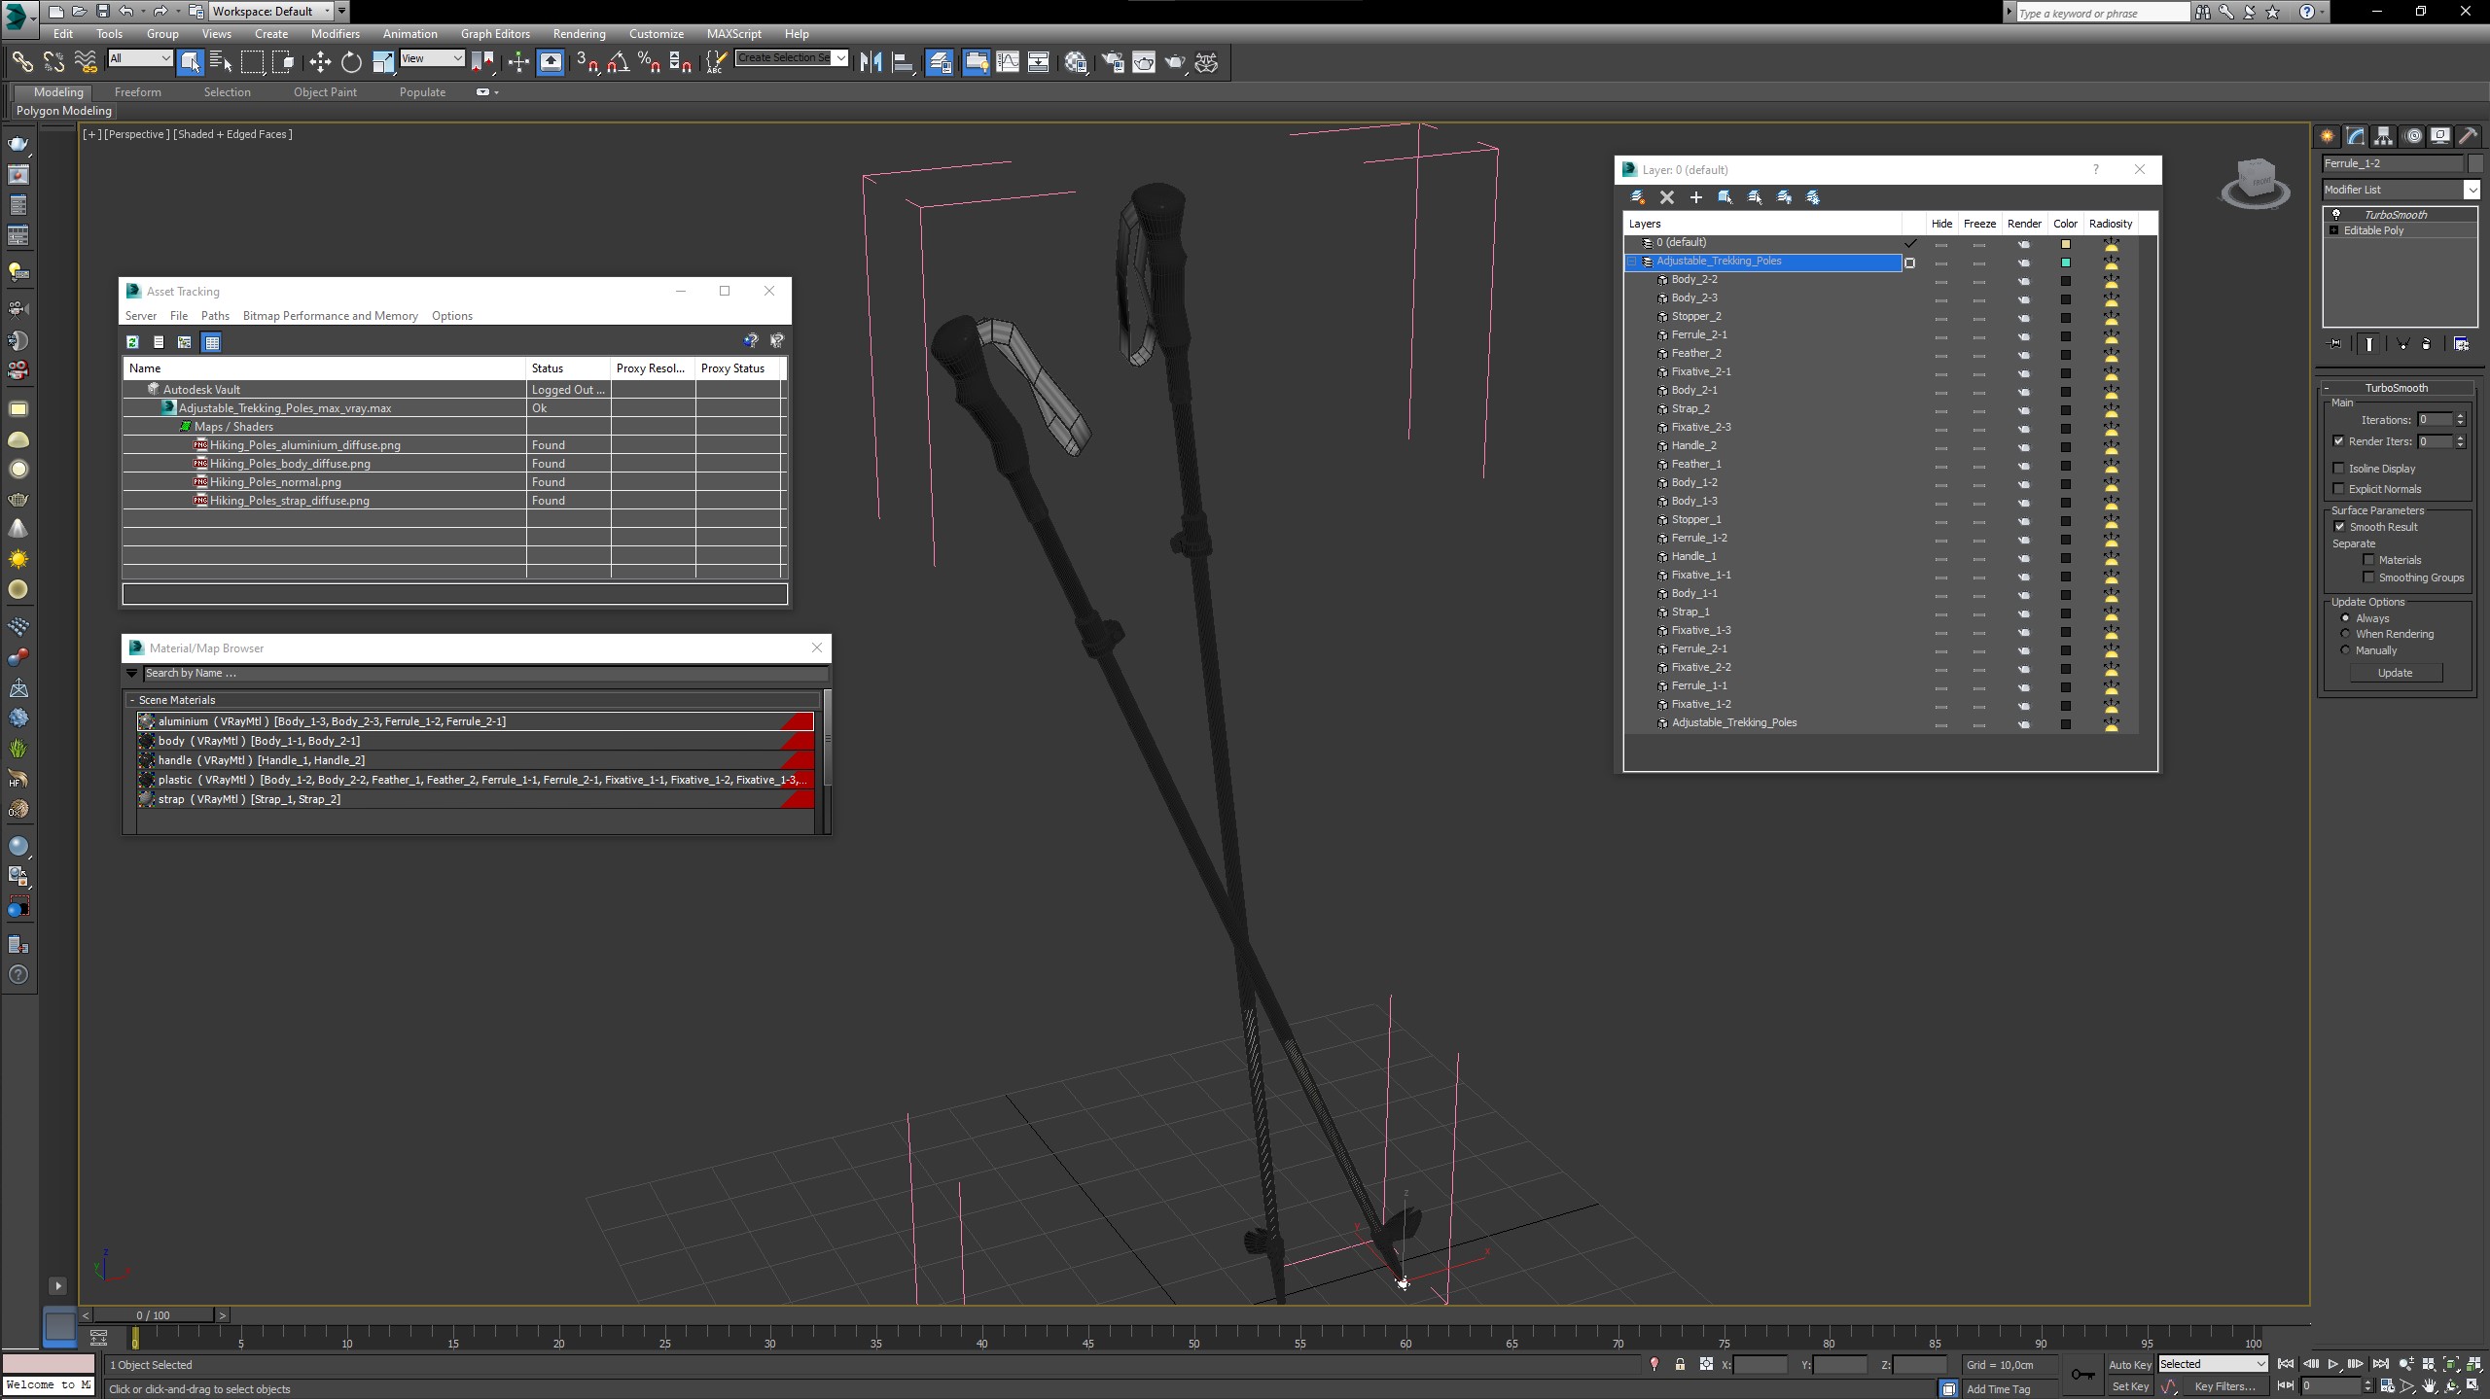Open the Paths menu in Asset Tracking
This screenshot has width=2490, height=1400.
click(215, 316)
